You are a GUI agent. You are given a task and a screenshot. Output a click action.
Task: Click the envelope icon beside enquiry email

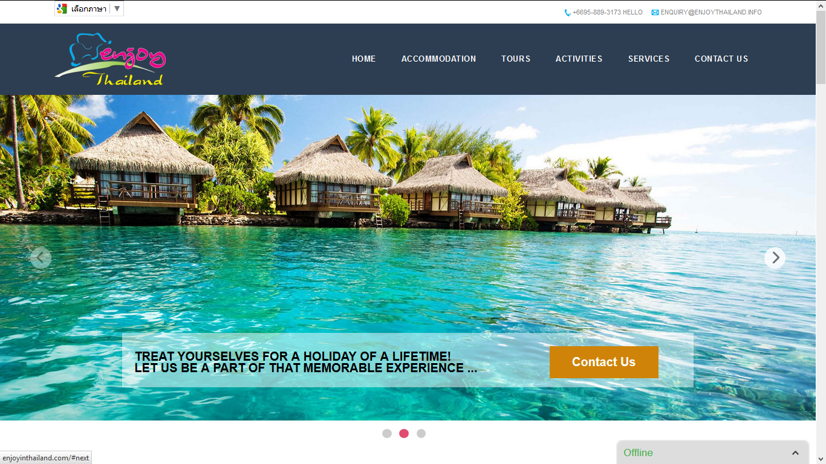[x=655, y=13]
